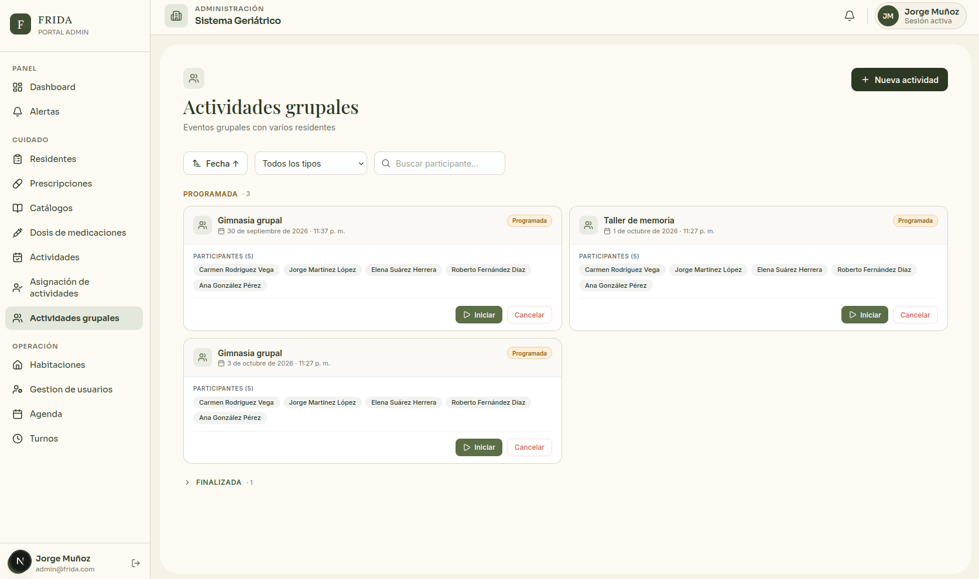Start the 3 de octubre Gimnasia grupal
Image resolution: width=979 pixels, height=579 pixels.
point(479,447)
